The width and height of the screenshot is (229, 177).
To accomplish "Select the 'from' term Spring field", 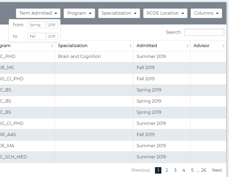I will 37,25.
